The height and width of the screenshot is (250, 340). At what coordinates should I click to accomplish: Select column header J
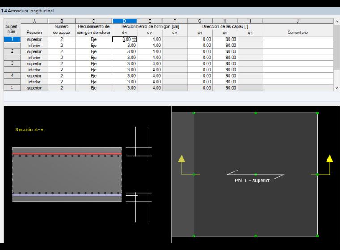(297, 21)
